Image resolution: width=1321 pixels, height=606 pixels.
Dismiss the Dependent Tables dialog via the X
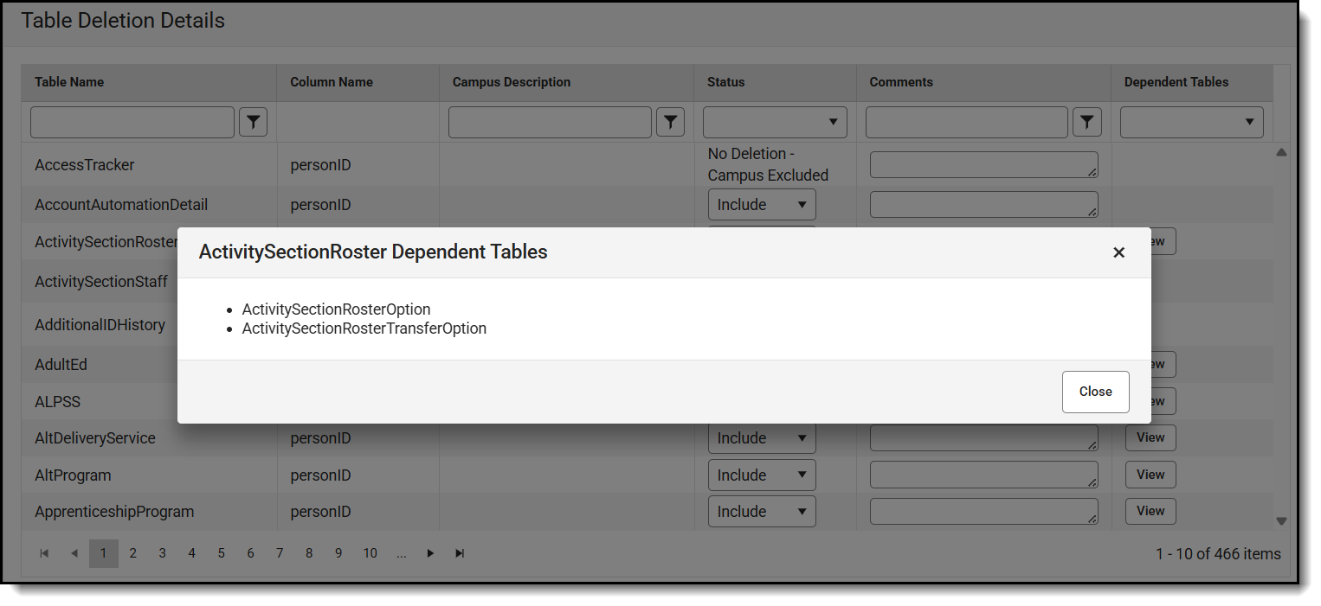tap(1118, 252)
